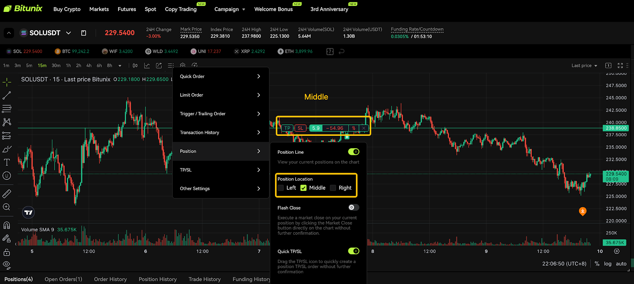Expand Trigger / Trailing Order submenu
The image size is (634, 284).
pos(221,114)
